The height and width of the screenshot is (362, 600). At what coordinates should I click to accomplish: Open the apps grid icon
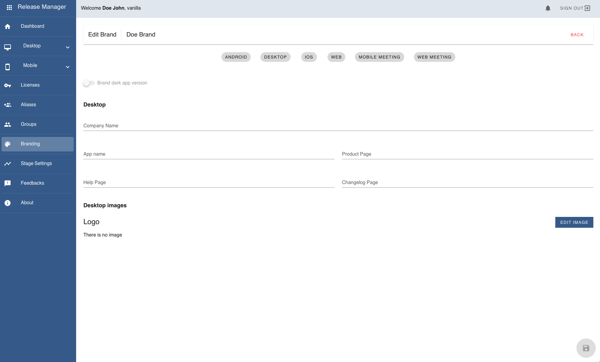coord(9,7)
